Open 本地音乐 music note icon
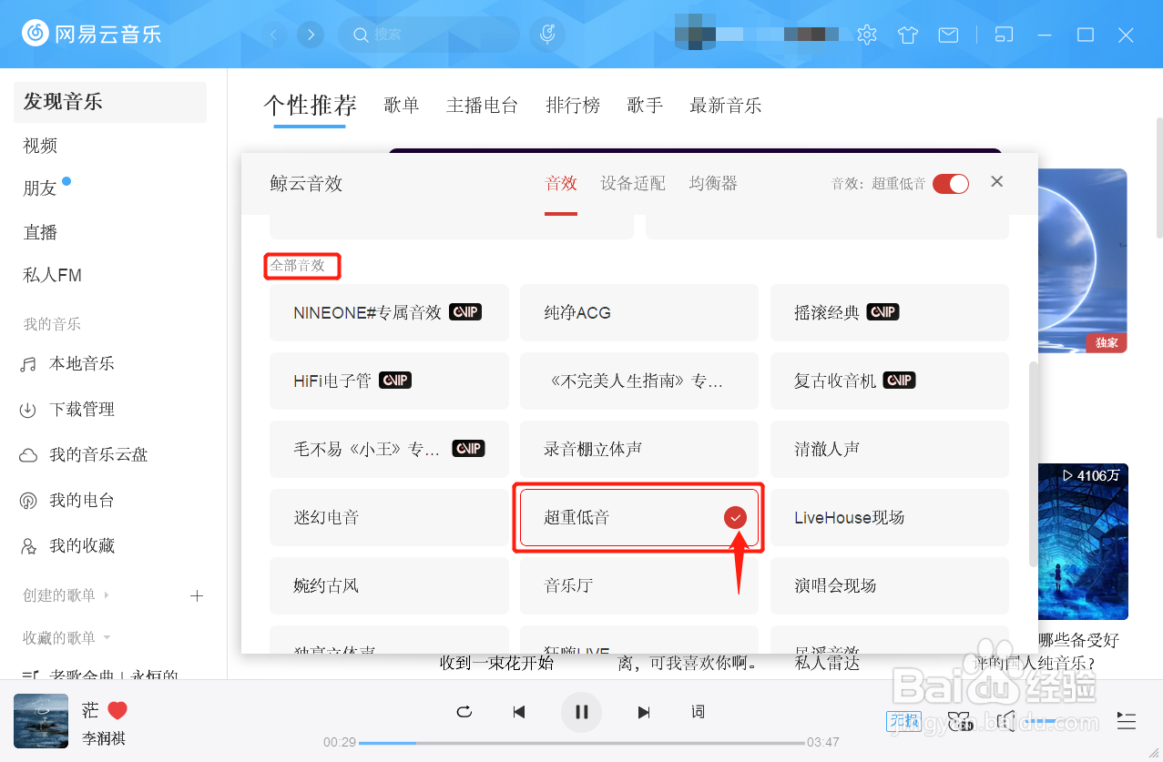The height and width of the screenshot is (762, 1163). 28,364
